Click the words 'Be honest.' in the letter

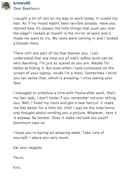[x=41, y=118]
